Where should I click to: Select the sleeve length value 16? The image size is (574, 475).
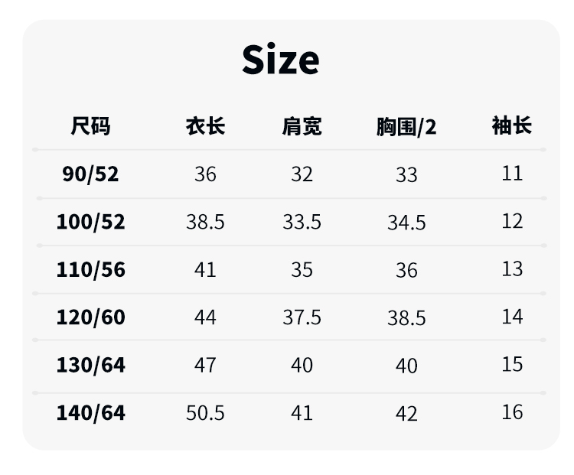tap(512, 412)
